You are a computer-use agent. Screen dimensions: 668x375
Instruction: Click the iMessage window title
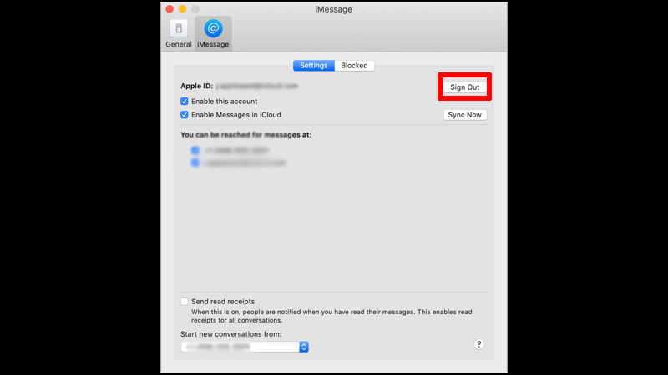pos(333,9)
